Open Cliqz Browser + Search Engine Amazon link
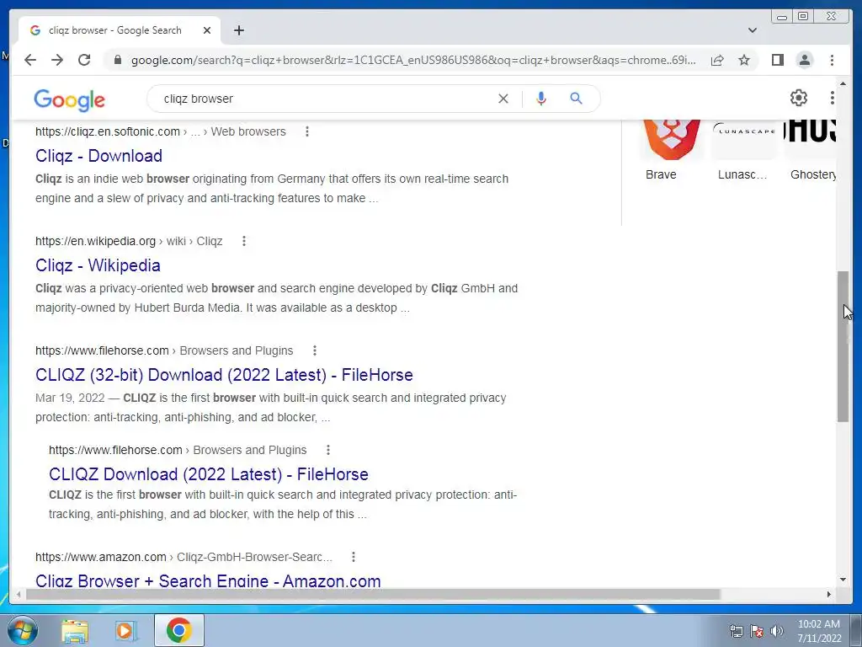Image resolution: width=862 pixels, height=647 pixels. pyautogui.click(x=208, y=581)
